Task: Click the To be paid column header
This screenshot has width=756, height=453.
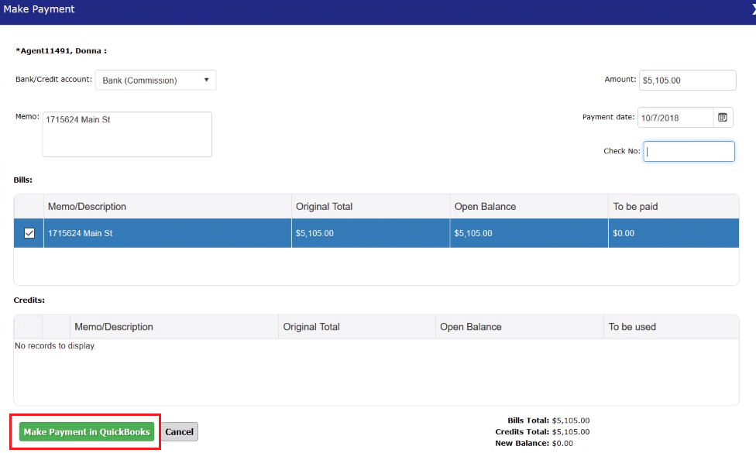Action: click(x=635, y=207)
